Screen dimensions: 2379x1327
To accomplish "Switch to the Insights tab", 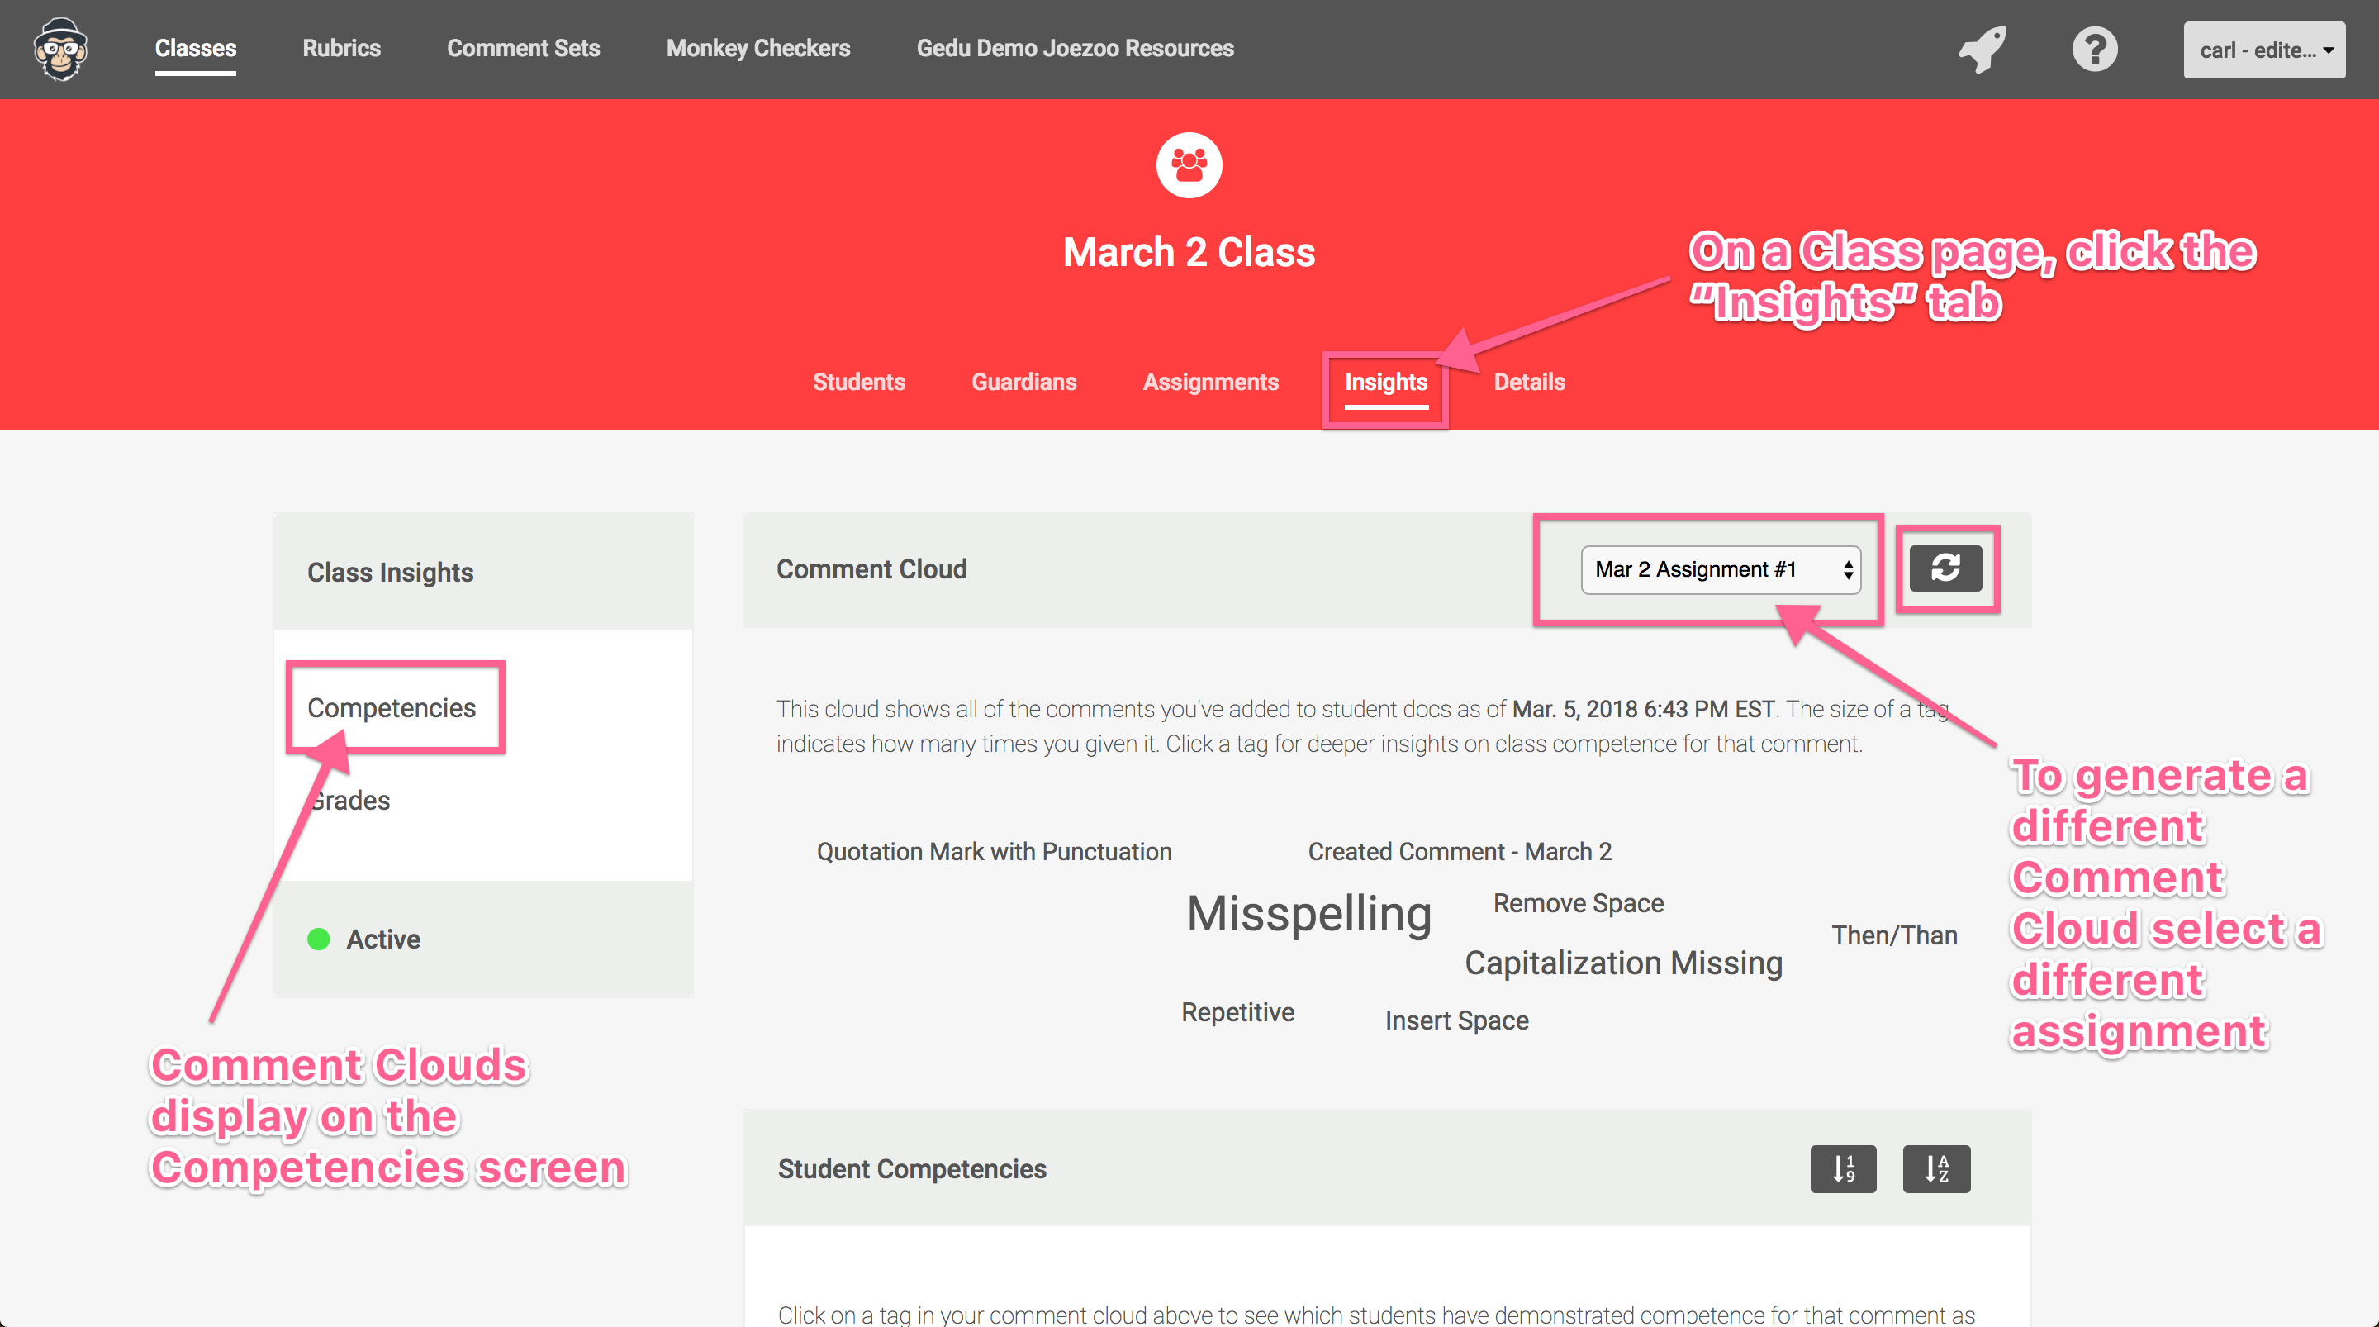I will [1385, 382].
